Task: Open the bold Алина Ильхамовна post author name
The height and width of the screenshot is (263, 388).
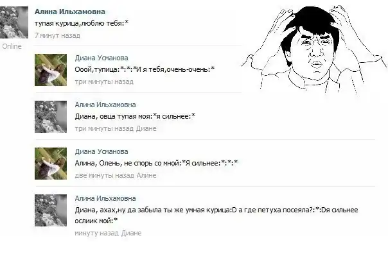Action: [x=70, y=12]
